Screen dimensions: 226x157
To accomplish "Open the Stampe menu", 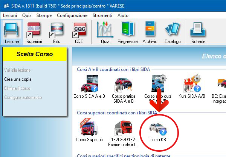I will [44, 15].
